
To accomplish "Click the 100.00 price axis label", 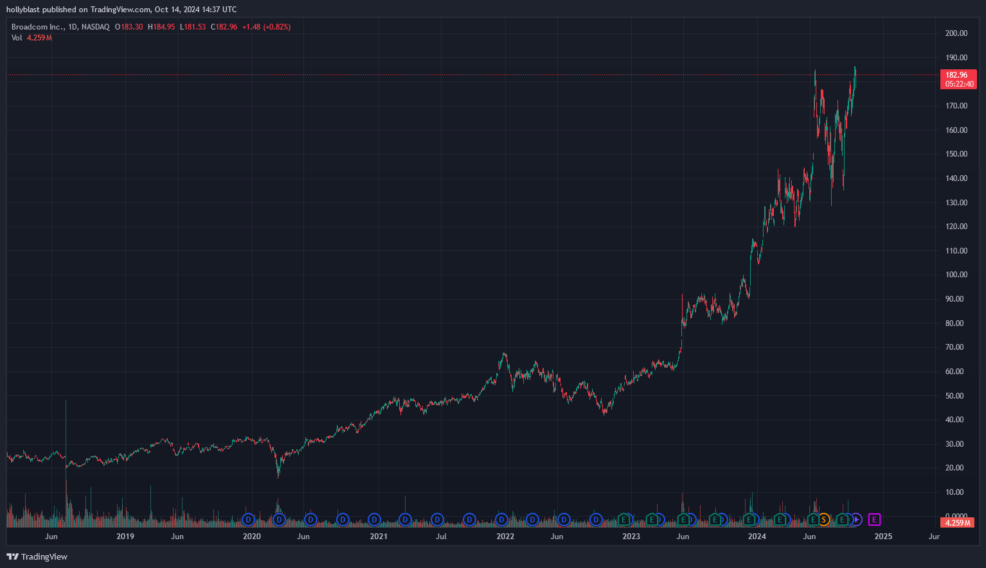I will (x=956, y=275).
